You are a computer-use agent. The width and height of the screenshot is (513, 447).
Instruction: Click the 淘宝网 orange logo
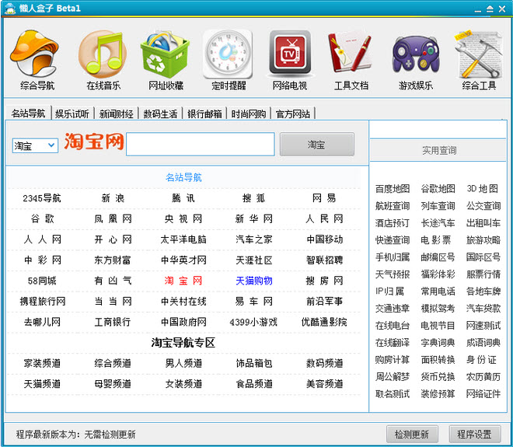click(94, 141)
